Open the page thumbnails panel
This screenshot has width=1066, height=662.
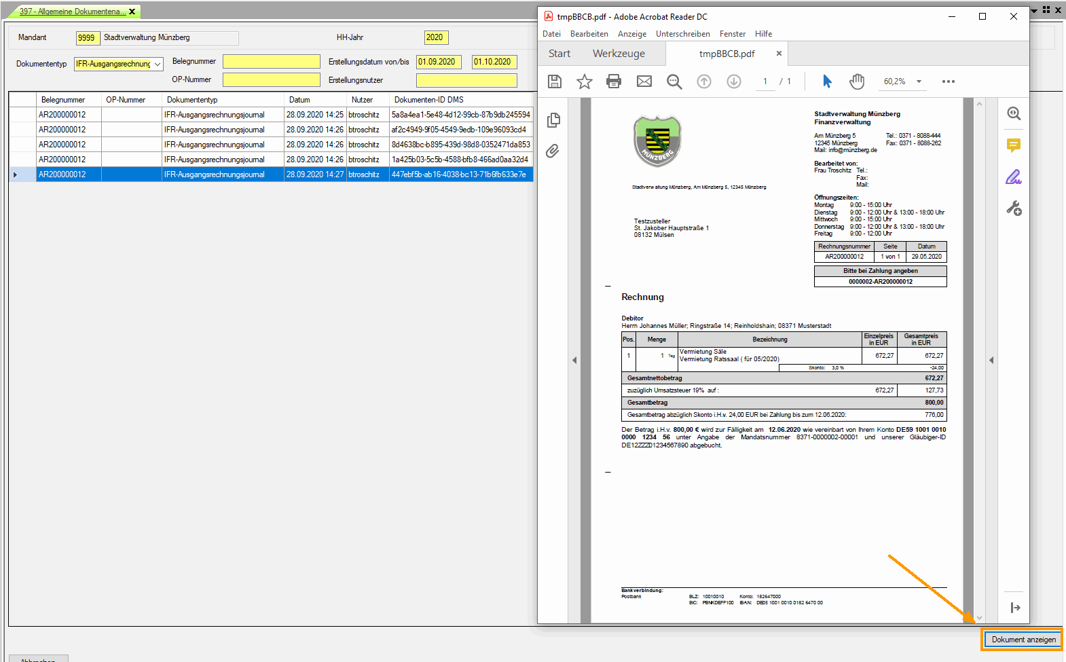[x=553, y=120]
